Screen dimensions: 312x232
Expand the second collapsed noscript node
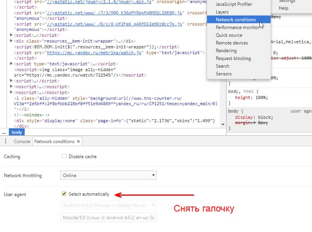(x=11, y=92)
